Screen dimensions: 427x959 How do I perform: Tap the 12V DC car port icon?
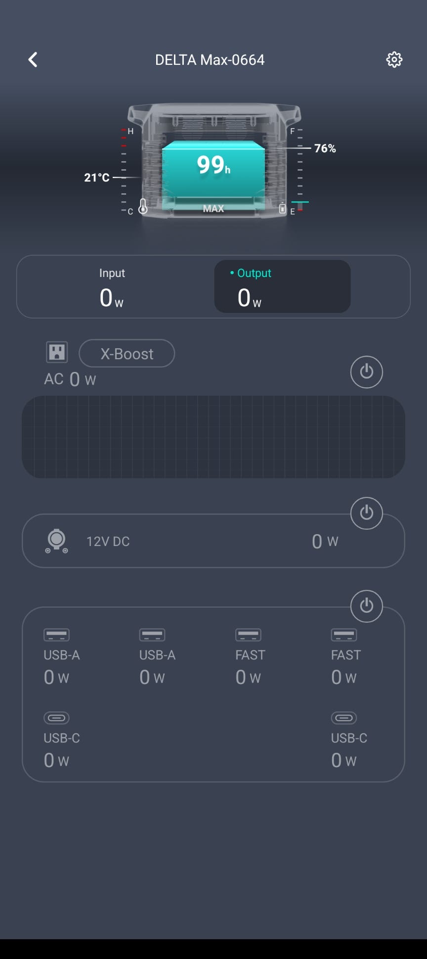pos(57,541)
